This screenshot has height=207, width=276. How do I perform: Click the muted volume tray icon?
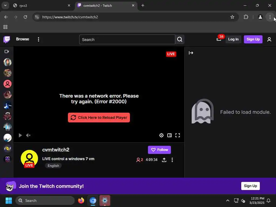[x=243, y=201]
